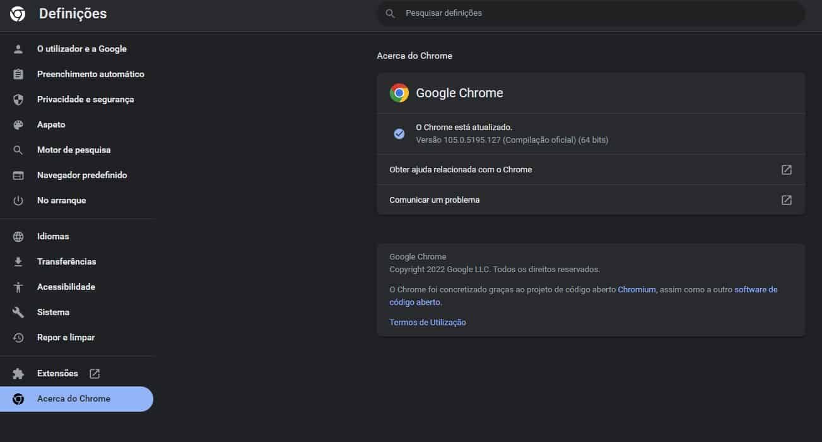Click the search magnifier icon in the search bar

pos(390,13)
